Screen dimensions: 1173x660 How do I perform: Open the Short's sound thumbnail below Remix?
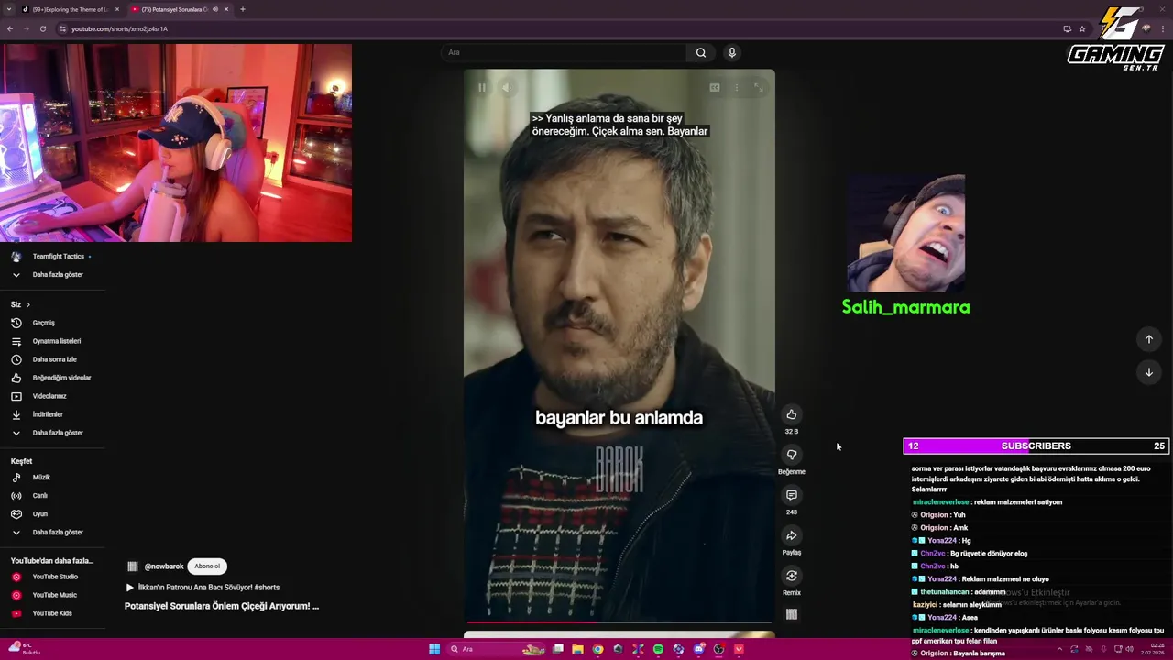pyautogui.click(x=792, y=614)
